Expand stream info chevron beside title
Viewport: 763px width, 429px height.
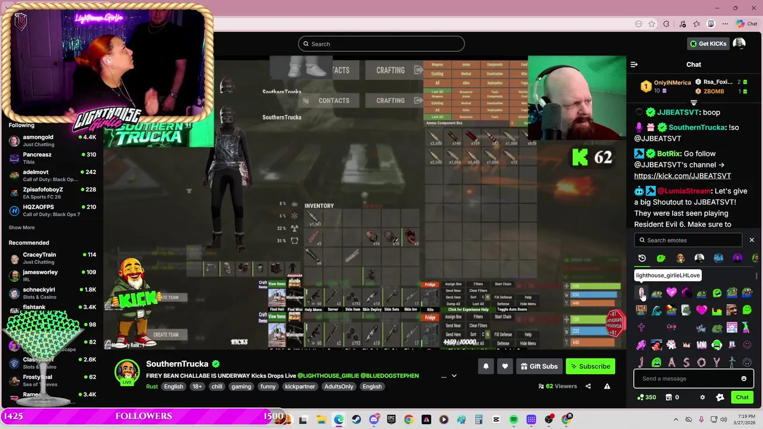(x=454, y=376)
